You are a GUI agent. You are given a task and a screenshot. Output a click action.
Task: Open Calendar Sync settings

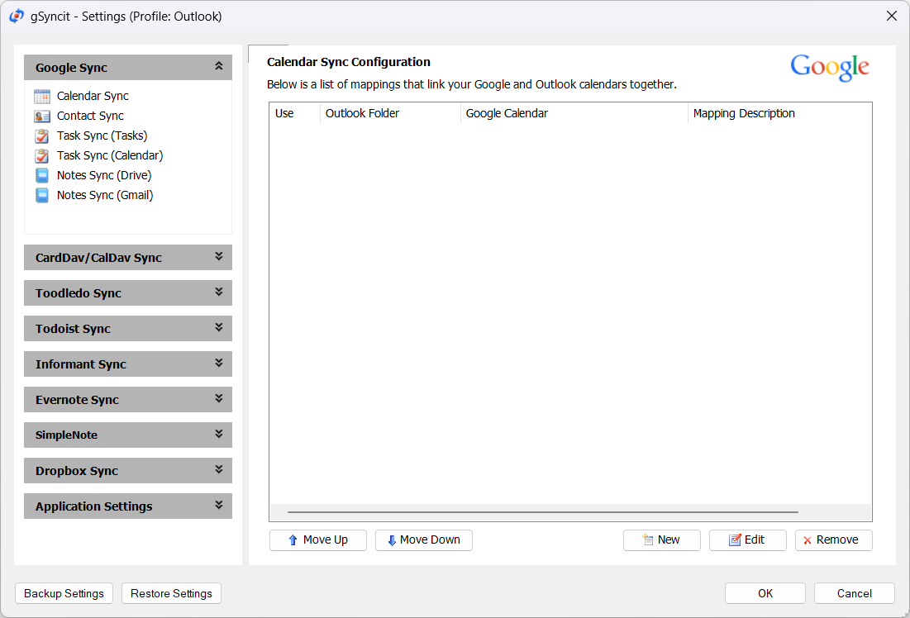[93, 97]
